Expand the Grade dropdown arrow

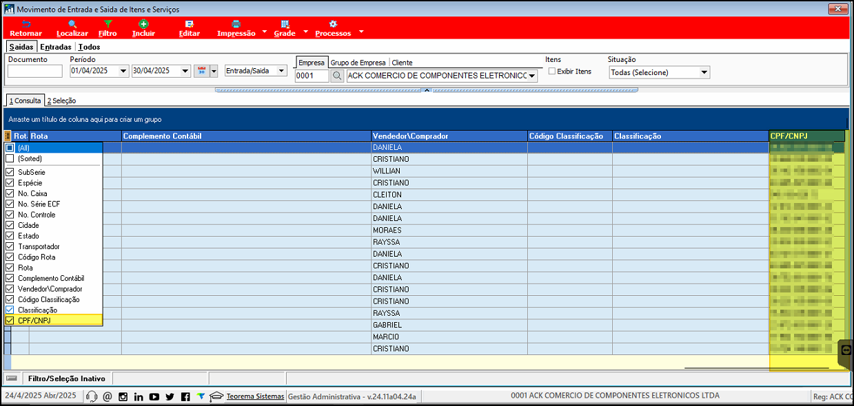pyautogui.click(x=305, y=32)
